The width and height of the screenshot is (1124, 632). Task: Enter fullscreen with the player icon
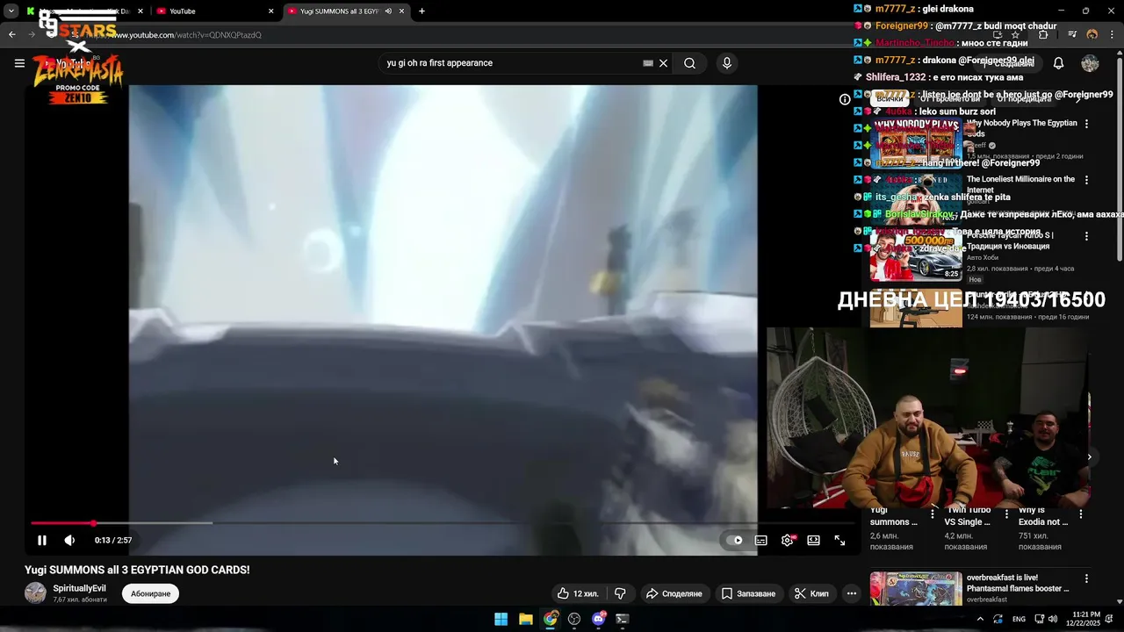[840, 541]
